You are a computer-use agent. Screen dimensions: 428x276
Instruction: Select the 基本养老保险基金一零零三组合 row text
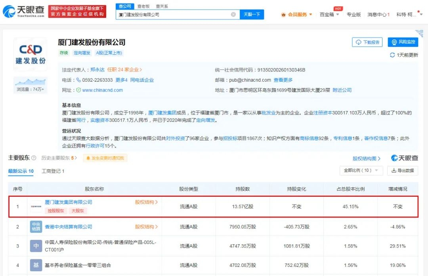(x=78, y=265)
